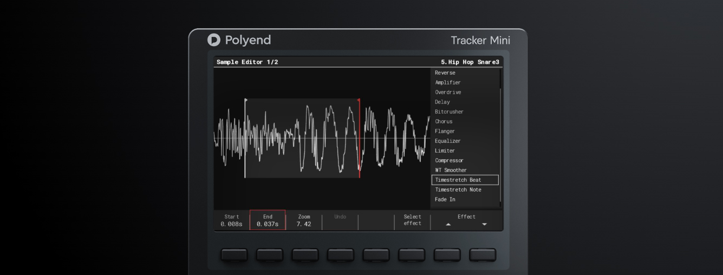Click the Effect up arrow
The image size is (723, 275).
[x=448, y=225]
